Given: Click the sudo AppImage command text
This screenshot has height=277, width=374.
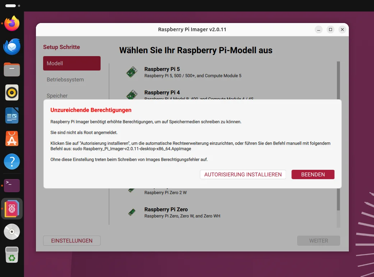Looking at the screenshot, I should (x=132, y=149).
